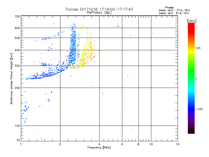
Task: Click the x-axis tick label '4'
Action: click(x=99, y=144)
